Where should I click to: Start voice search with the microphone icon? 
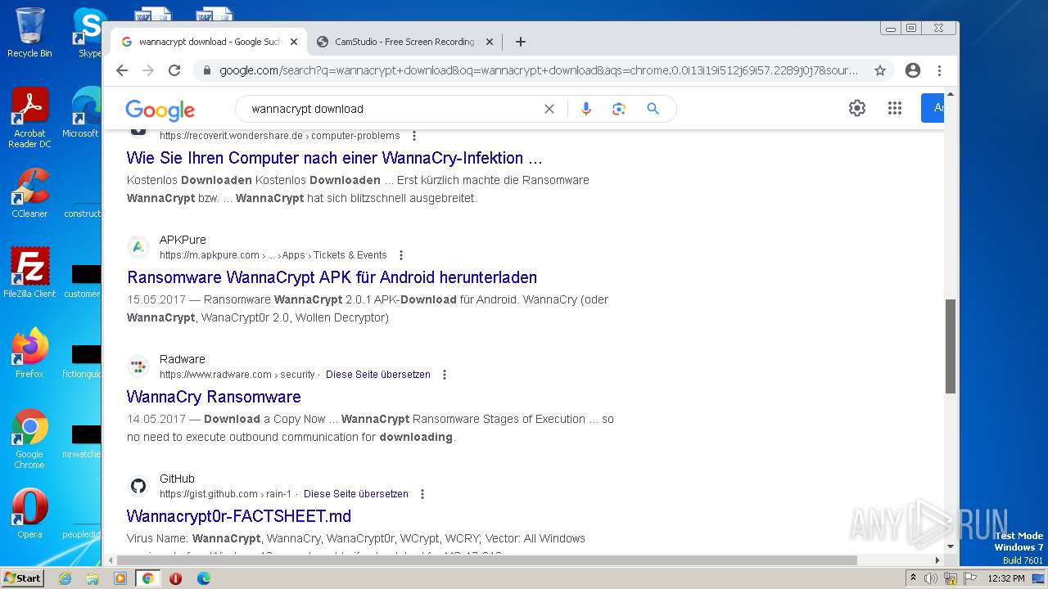tap(585, 109)
